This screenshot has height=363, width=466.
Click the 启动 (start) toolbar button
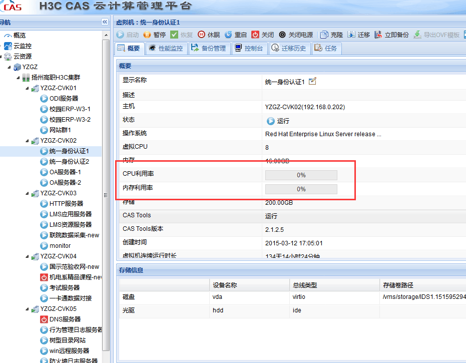pos(128,35)
